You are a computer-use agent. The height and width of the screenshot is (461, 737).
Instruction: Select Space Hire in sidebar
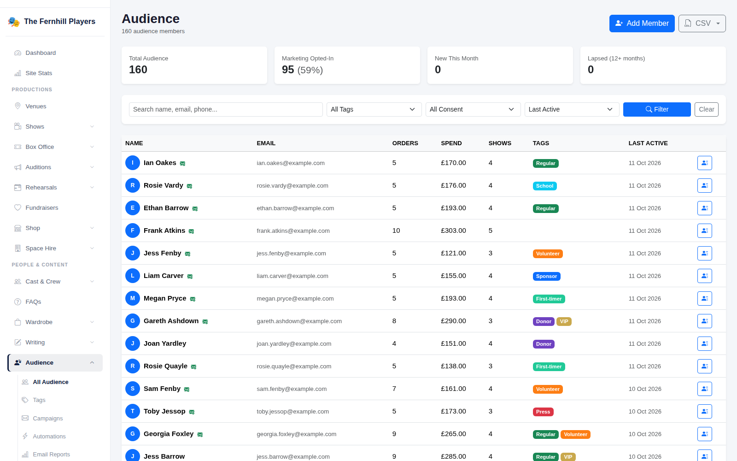point(55,248)
